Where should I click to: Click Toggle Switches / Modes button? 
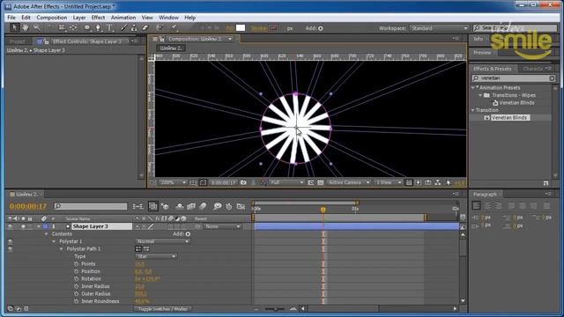(x=163, y=309)
